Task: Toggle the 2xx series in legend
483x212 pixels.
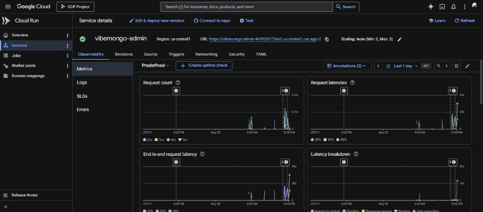Action: 148,140
